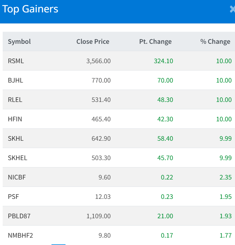
Task: Sort by Close Price column header
Action: 93,41
